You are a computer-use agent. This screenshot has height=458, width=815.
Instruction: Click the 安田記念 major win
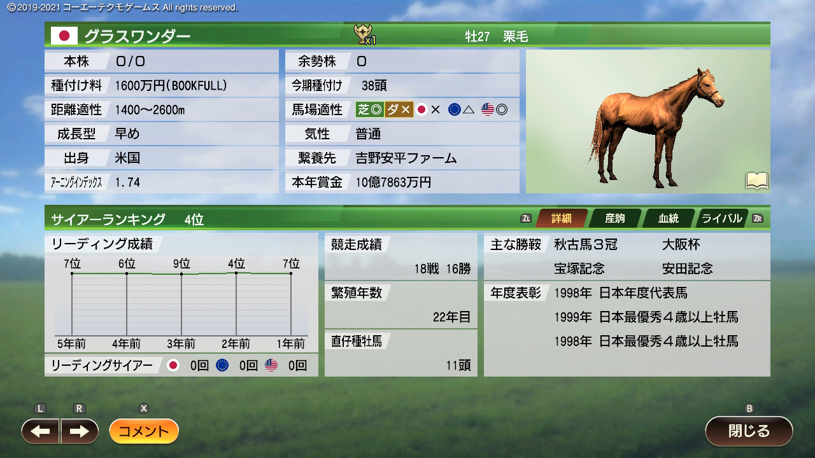(x=688, y=268)
